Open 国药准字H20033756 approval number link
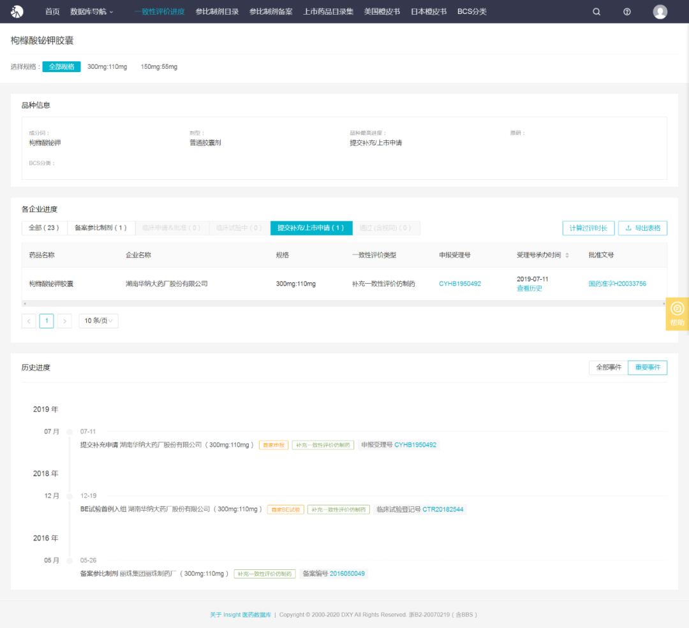The image size is (689, 628). pyautogui.click(x=618, y=284)
